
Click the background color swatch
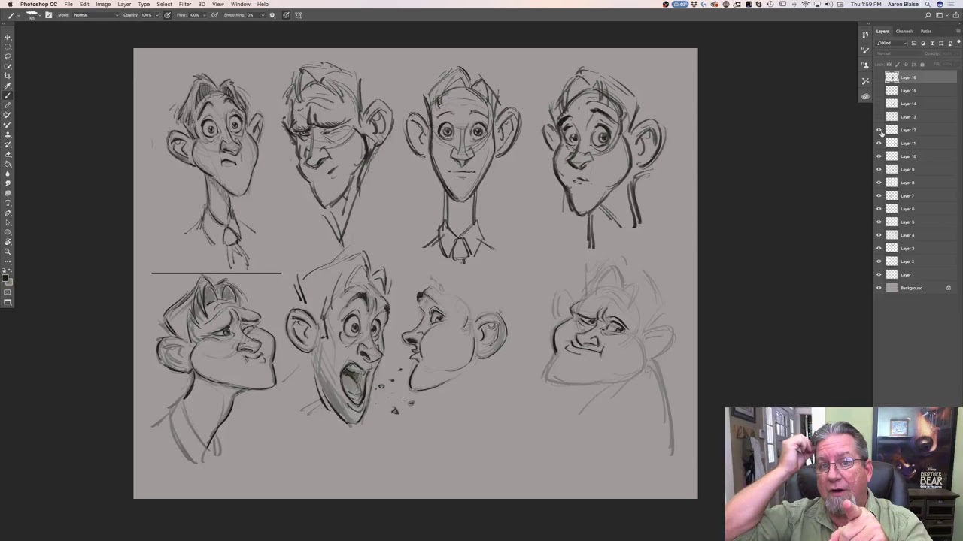tap(11, 283)
